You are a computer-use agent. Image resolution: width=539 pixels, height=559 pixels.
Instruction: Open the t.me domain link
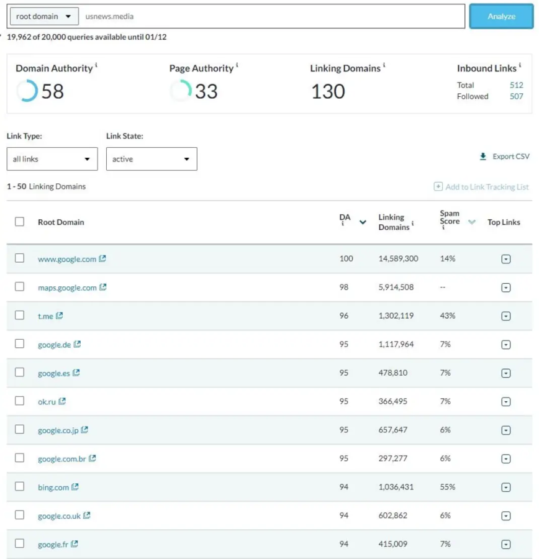point(45,316)
